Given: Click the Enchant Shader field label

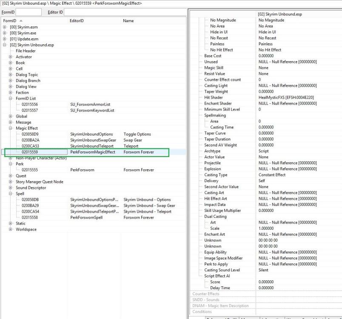Looking at the screenshot, I should click(218, 103).
